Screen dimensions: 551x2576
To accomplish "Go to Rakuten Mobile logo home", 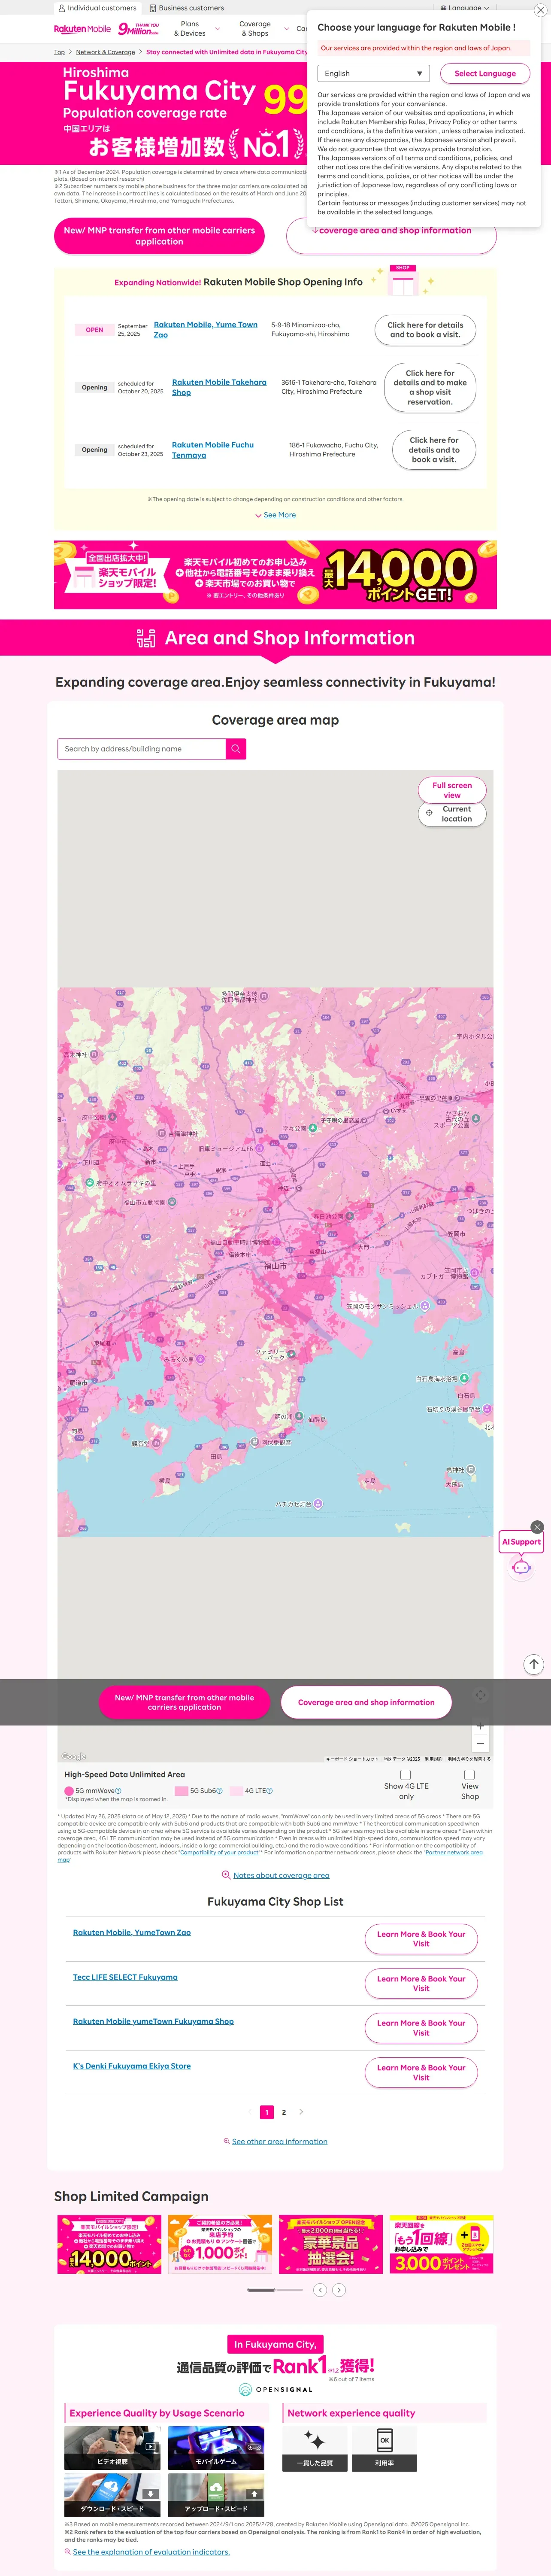I will pos(82,29).
